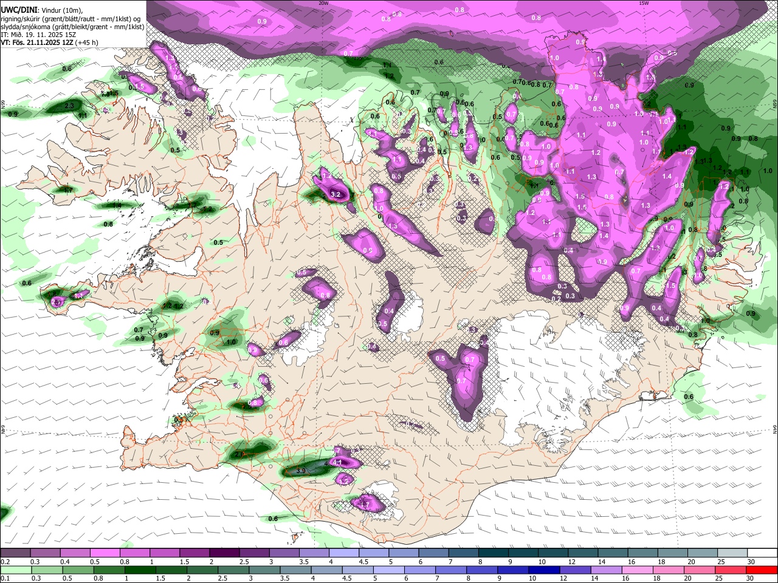Click the '30' label under the rain scale
778x583 pixels.
751,579
